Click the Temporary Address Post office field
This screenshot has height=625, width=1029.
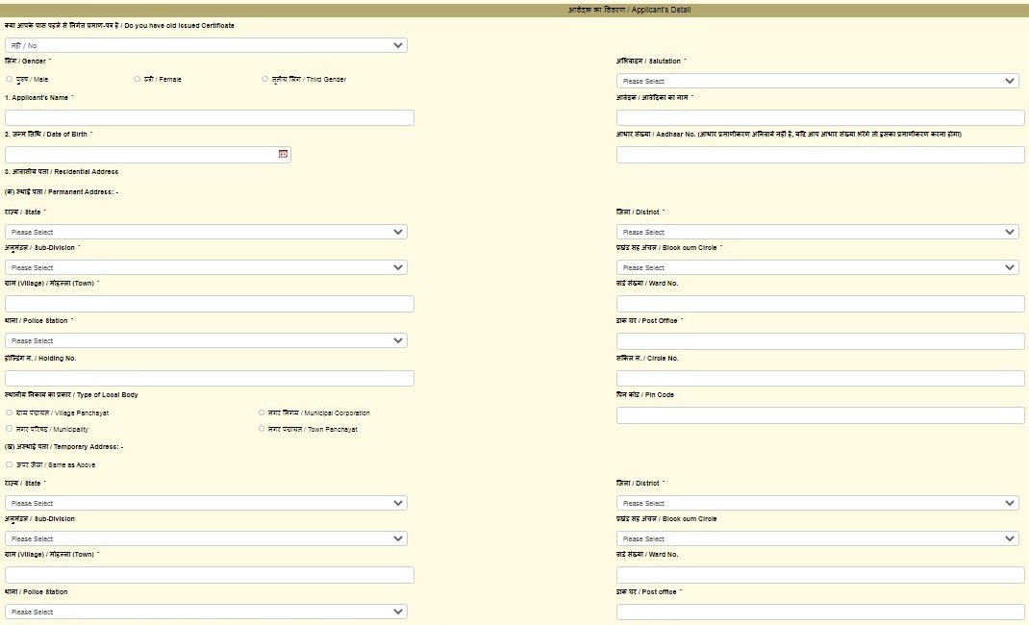[x=820, y=612]
